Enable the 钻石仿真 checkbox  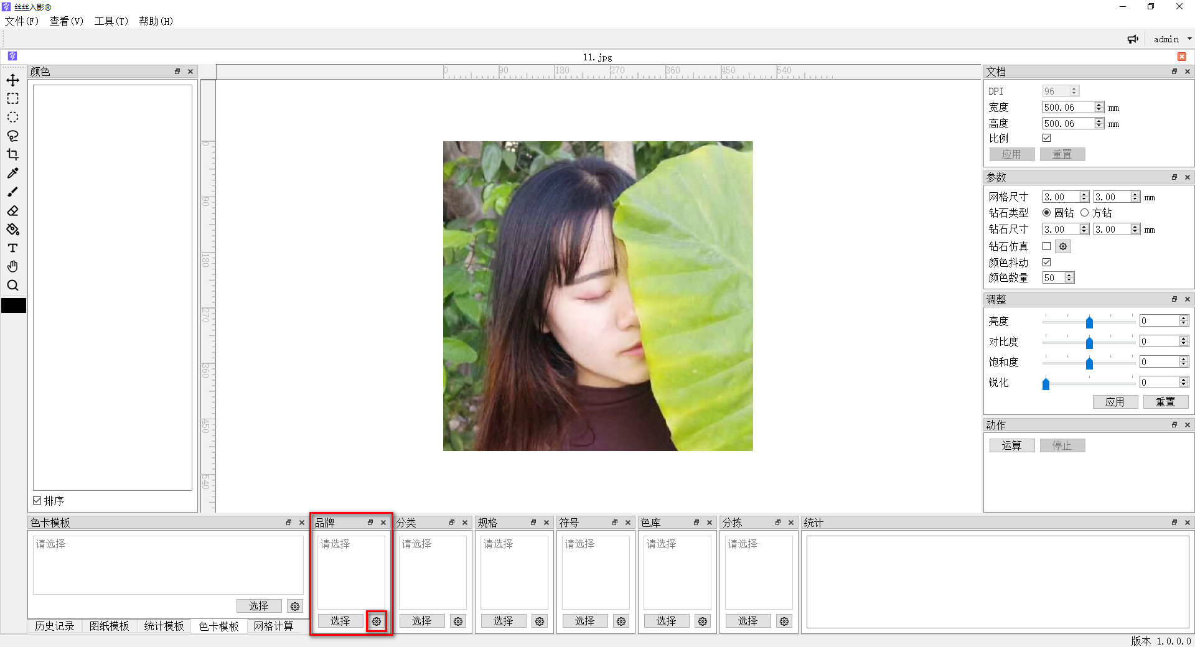[x=1046, y=246]
